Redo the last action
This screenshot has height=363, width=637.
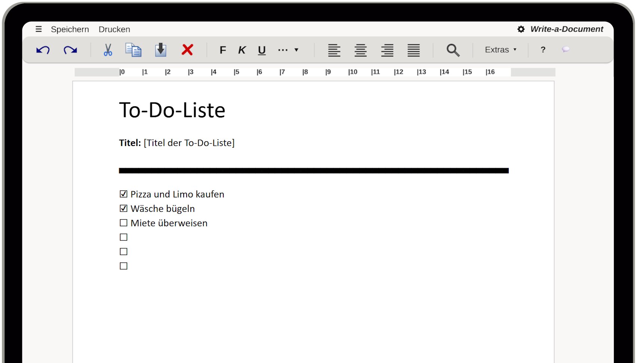tap(70, 50)
